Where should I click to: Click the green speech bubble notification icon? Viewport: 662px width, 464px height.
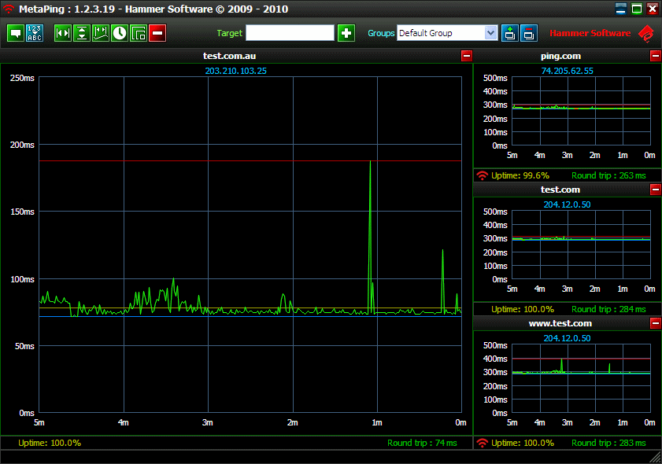(x=16, y=33)
